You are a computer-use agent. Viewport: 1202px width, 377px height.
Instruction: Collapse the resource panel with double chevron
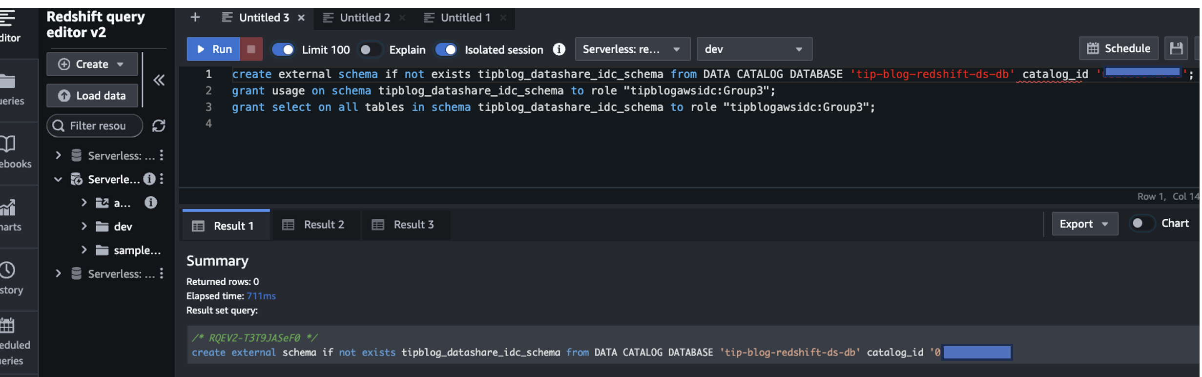point(159,80)
